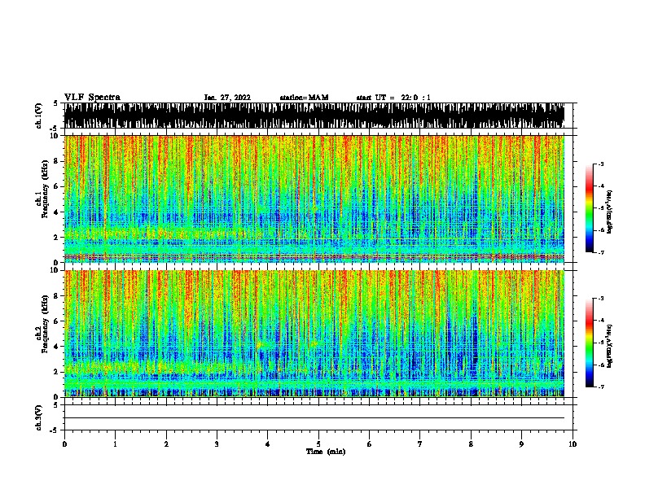The image size is (645, 498).
Task: Click the ch.2 spectrogram color bar
Action: pyautogui.click(x=590, y=343)
